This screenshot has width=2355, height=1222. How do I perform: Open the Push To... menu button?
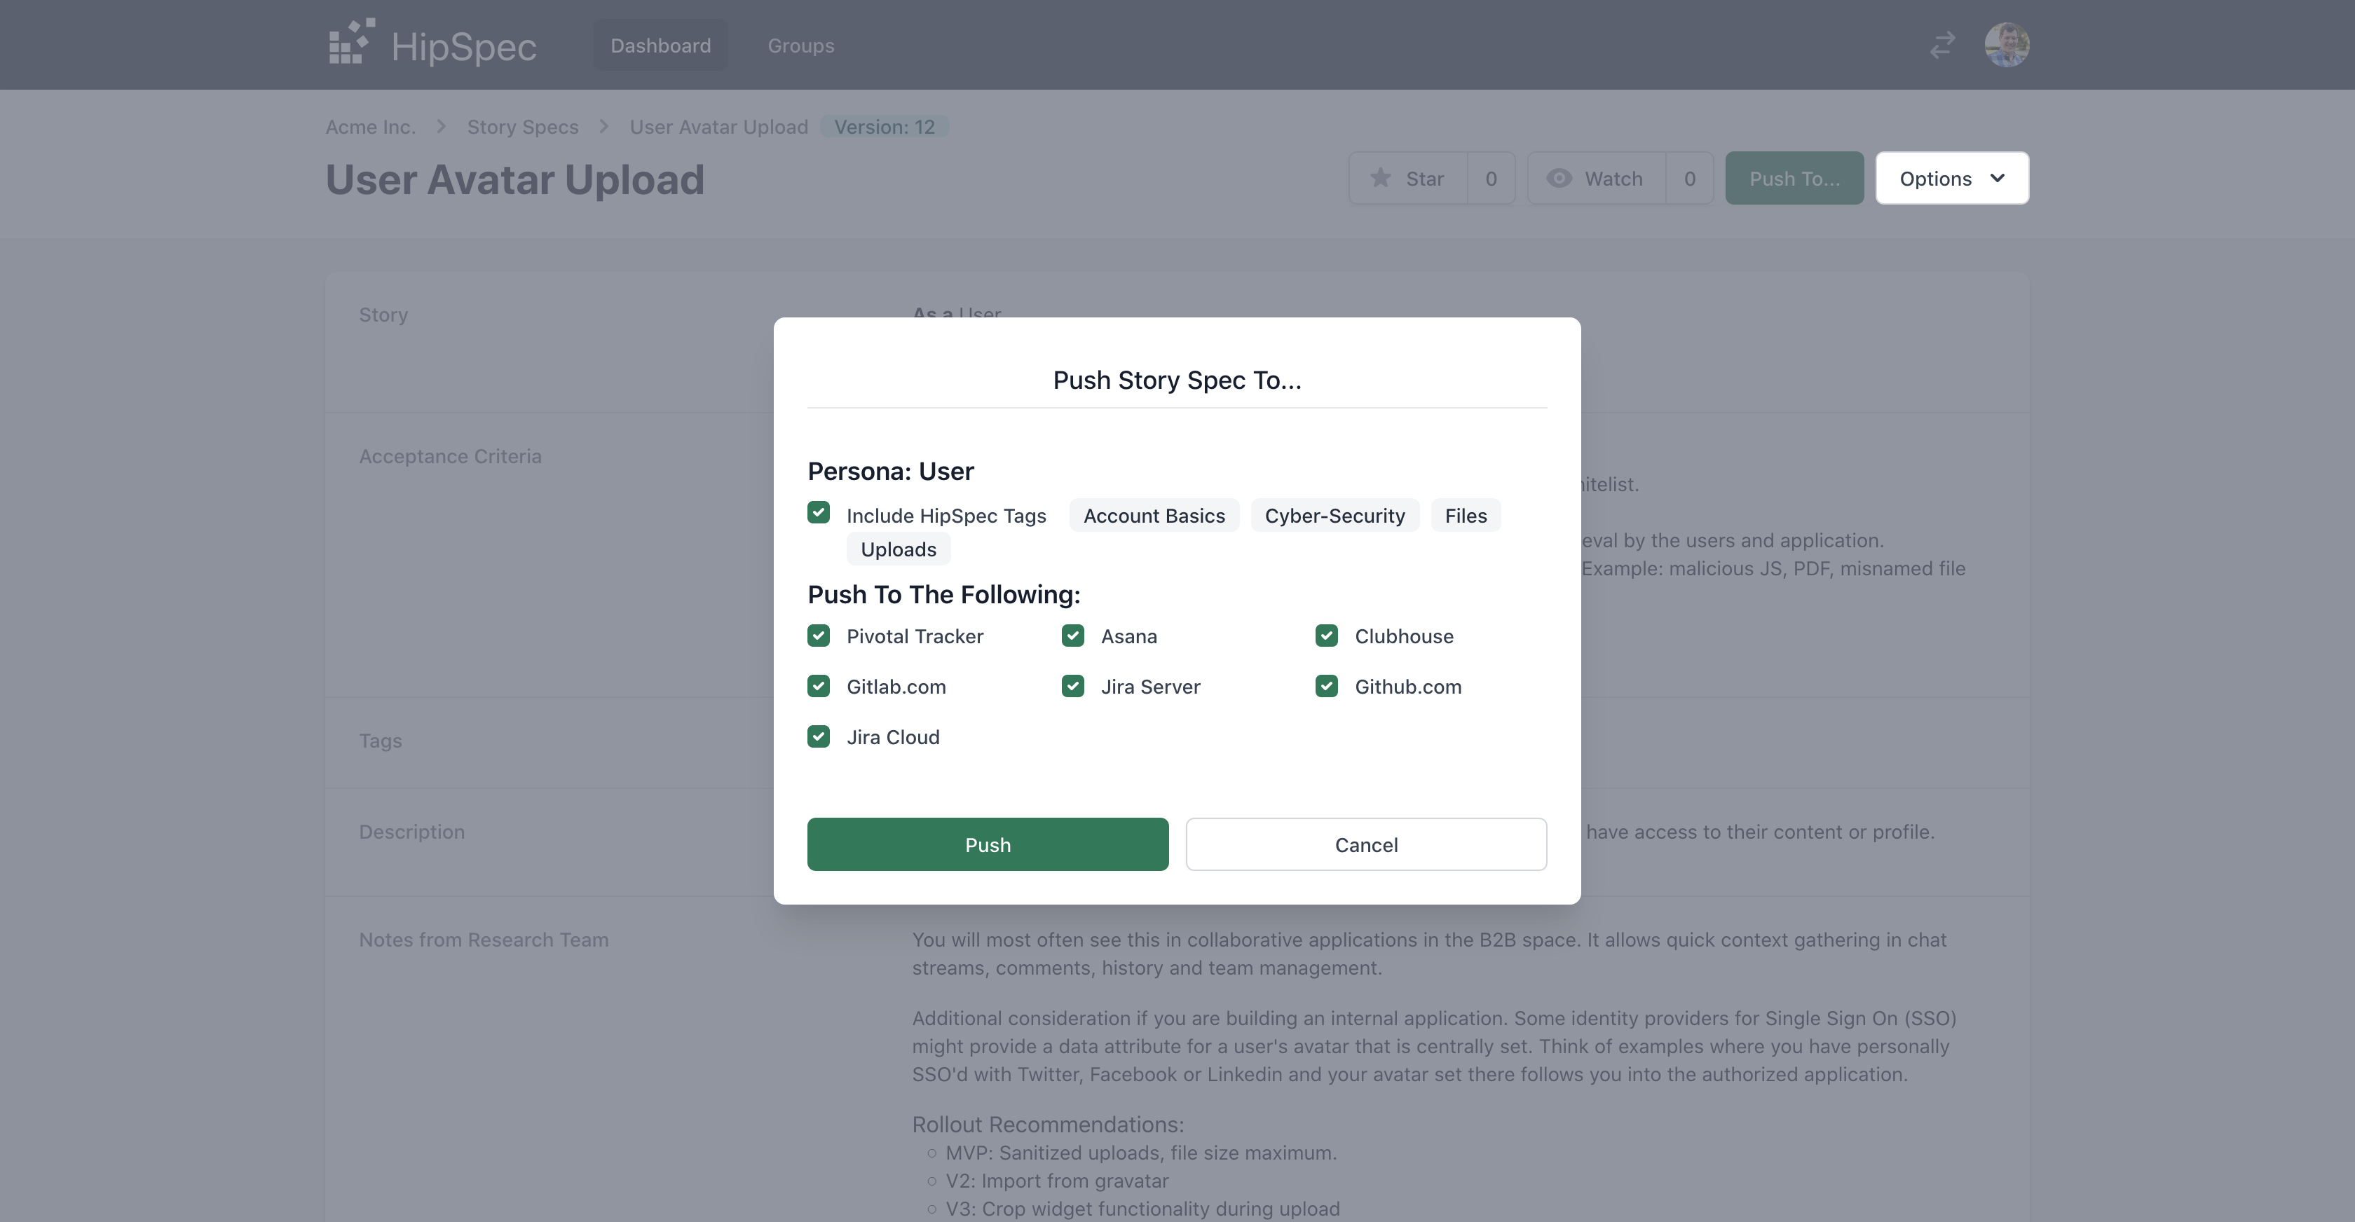pos(1794,178)
